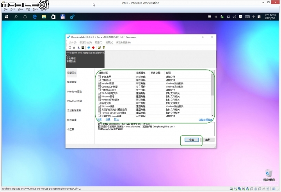Open the 幫助&支援(H) menu

[x=123, y=43]
